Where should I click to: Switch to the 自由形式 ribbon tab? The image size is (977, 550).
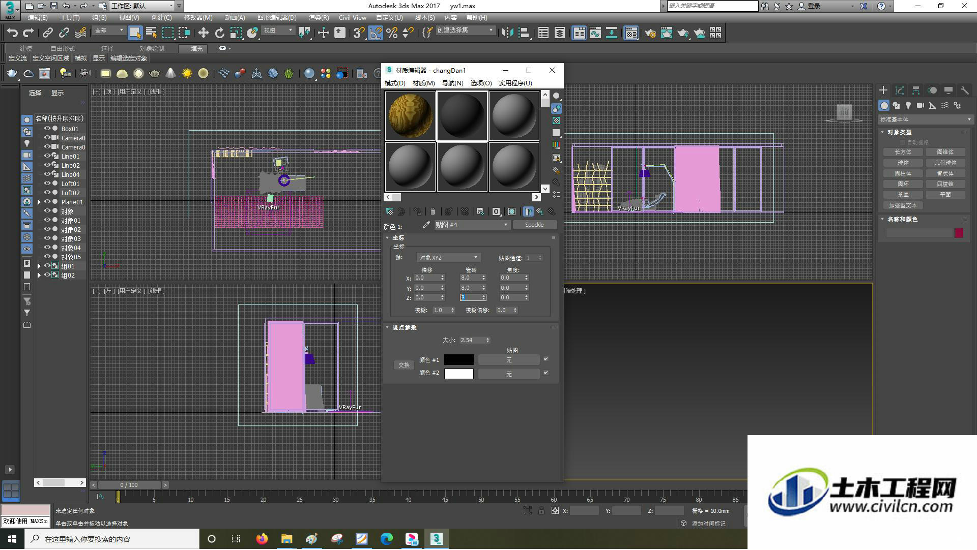63,48
